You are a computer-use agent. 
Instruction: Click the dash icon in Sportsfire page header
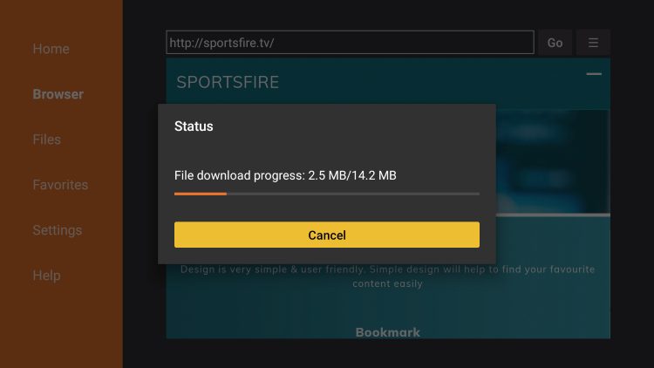click(594, 74)
